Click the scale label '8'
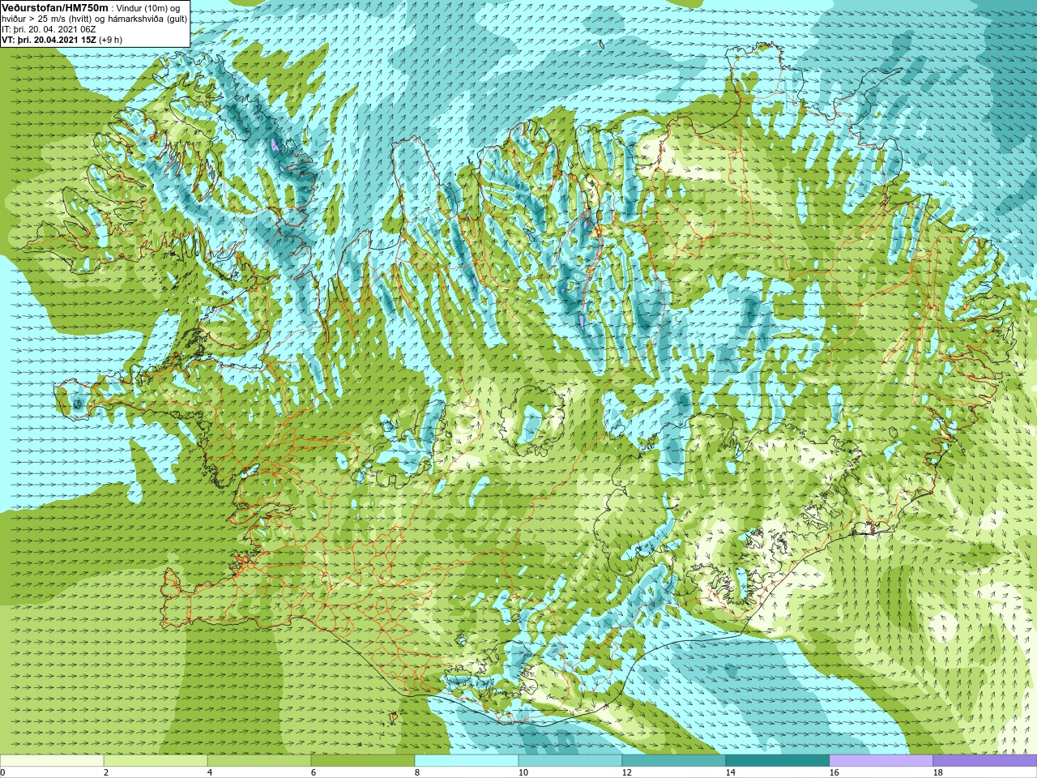Screen dimensions: 1037x778 tap(417, 772)
